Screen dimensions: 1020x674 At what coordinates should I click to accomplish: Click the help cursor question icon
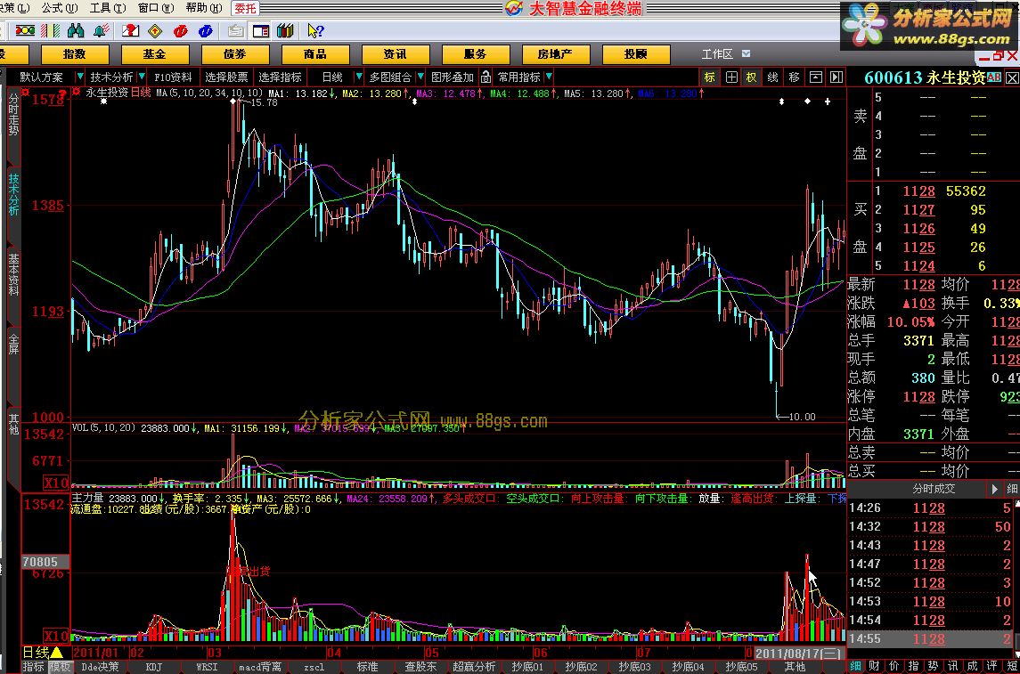[x=315, y=30]
